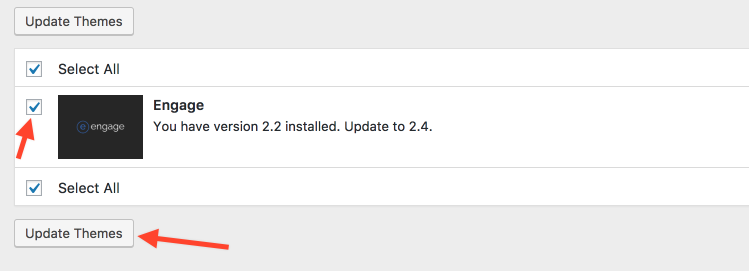Open the Engage theme dark thumbnail
The width and height of the screenshot is (749, 271).
click(100, 127)
